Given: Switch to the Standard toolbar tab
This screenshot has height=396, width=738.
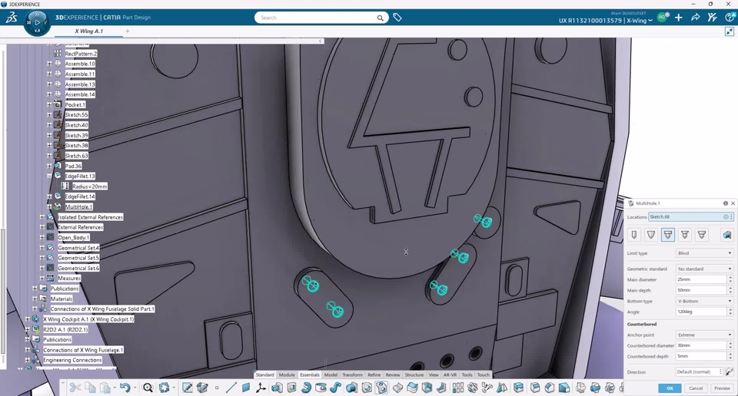Looking at the screenshot, I should [264, 375].
